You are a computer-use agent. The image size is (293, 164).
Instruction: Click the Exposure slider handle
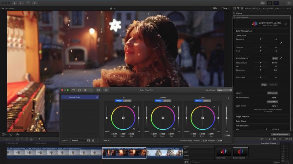[260, 39]
